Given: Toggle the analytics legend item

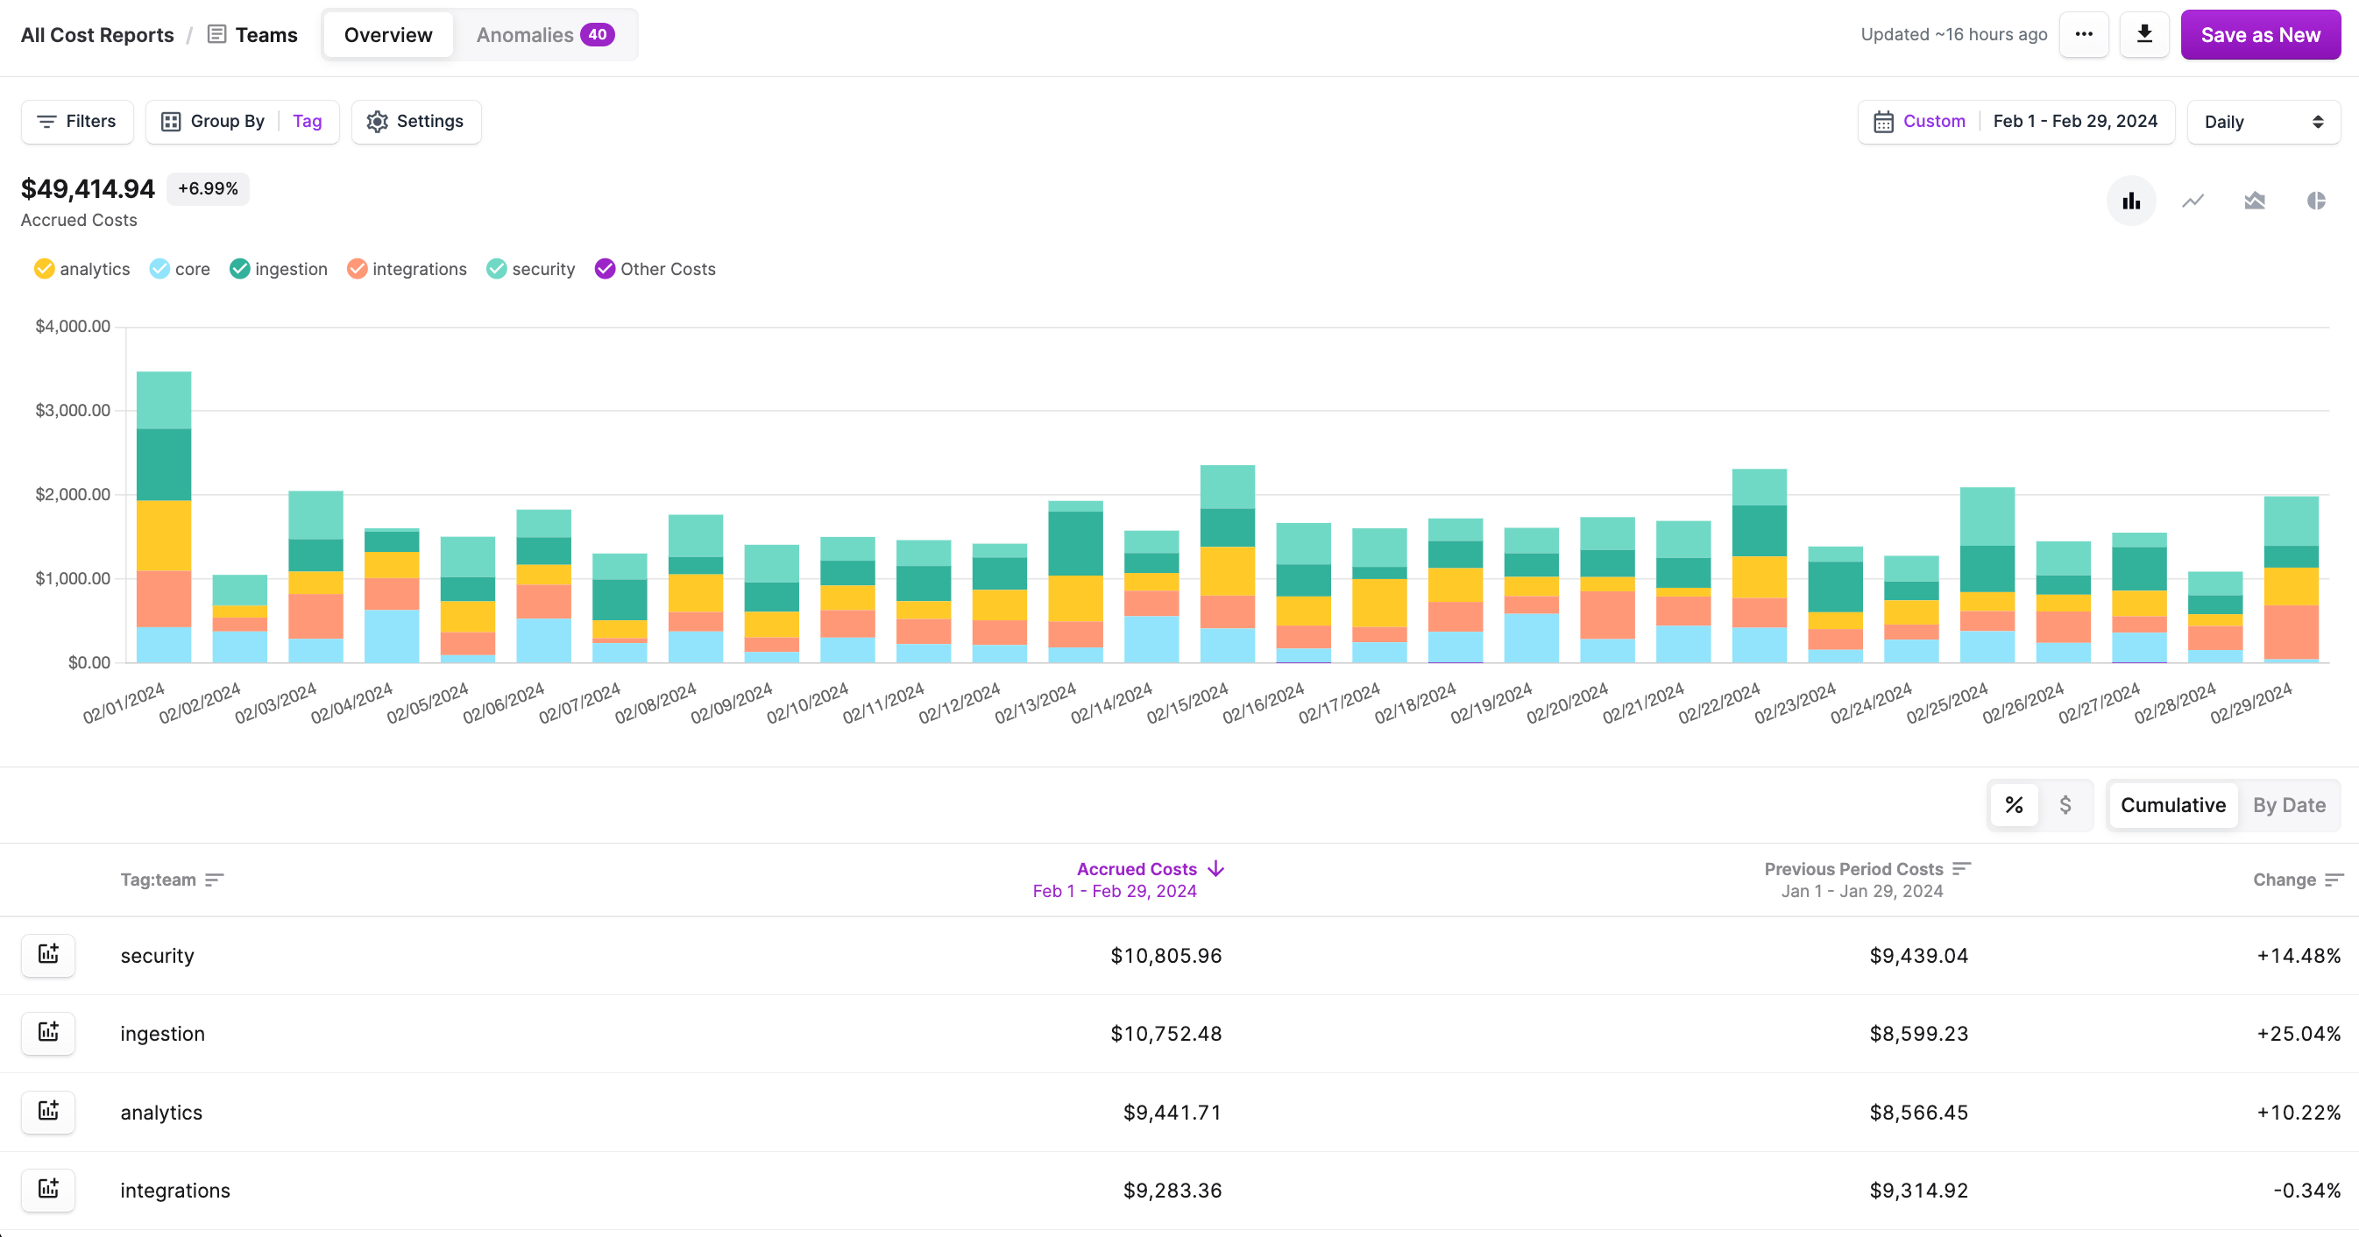Looking at the screenshot, I should (81, 268).
